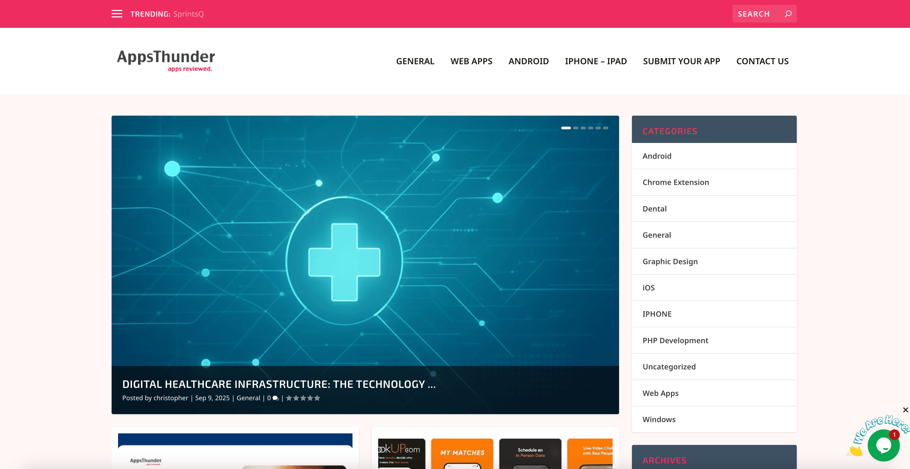The height and width of the screenshot is (469, 910).
Task: Go to the Web Apps nav menu
Action: (471, 61)
